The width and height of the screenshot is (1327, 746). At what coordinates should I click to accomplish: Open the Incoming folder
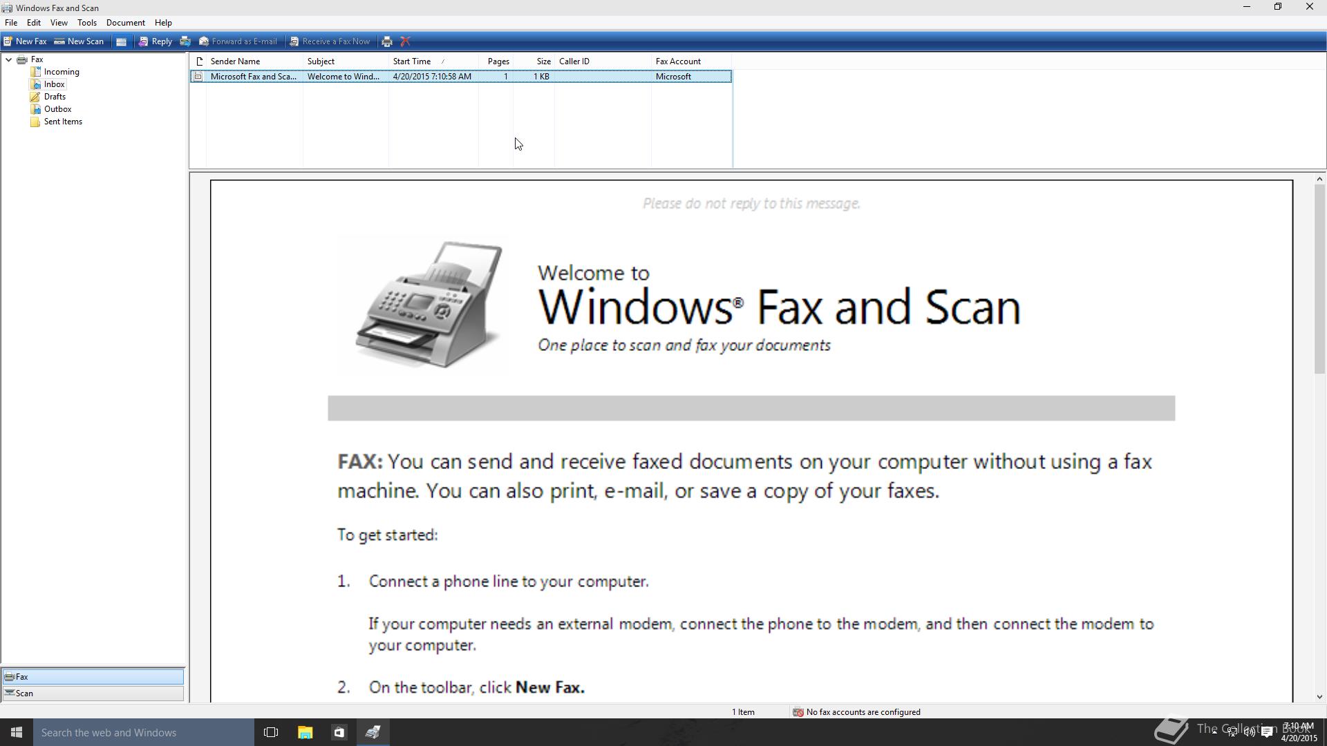[62, 72]
